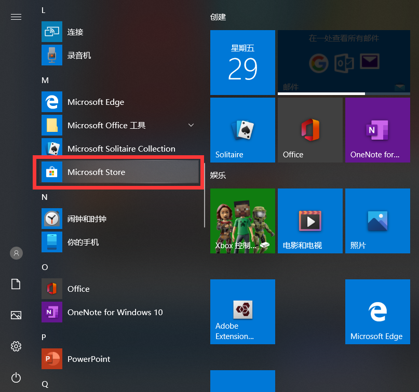Open the Pictures folder shortcut icon
This screenshot has width=419, height=392.
(16, 315)
